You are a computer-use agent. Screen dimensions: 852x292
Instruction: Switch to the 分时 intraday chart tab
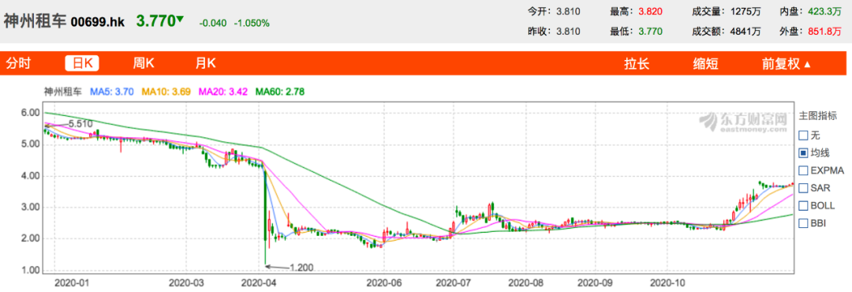point(18,64)
